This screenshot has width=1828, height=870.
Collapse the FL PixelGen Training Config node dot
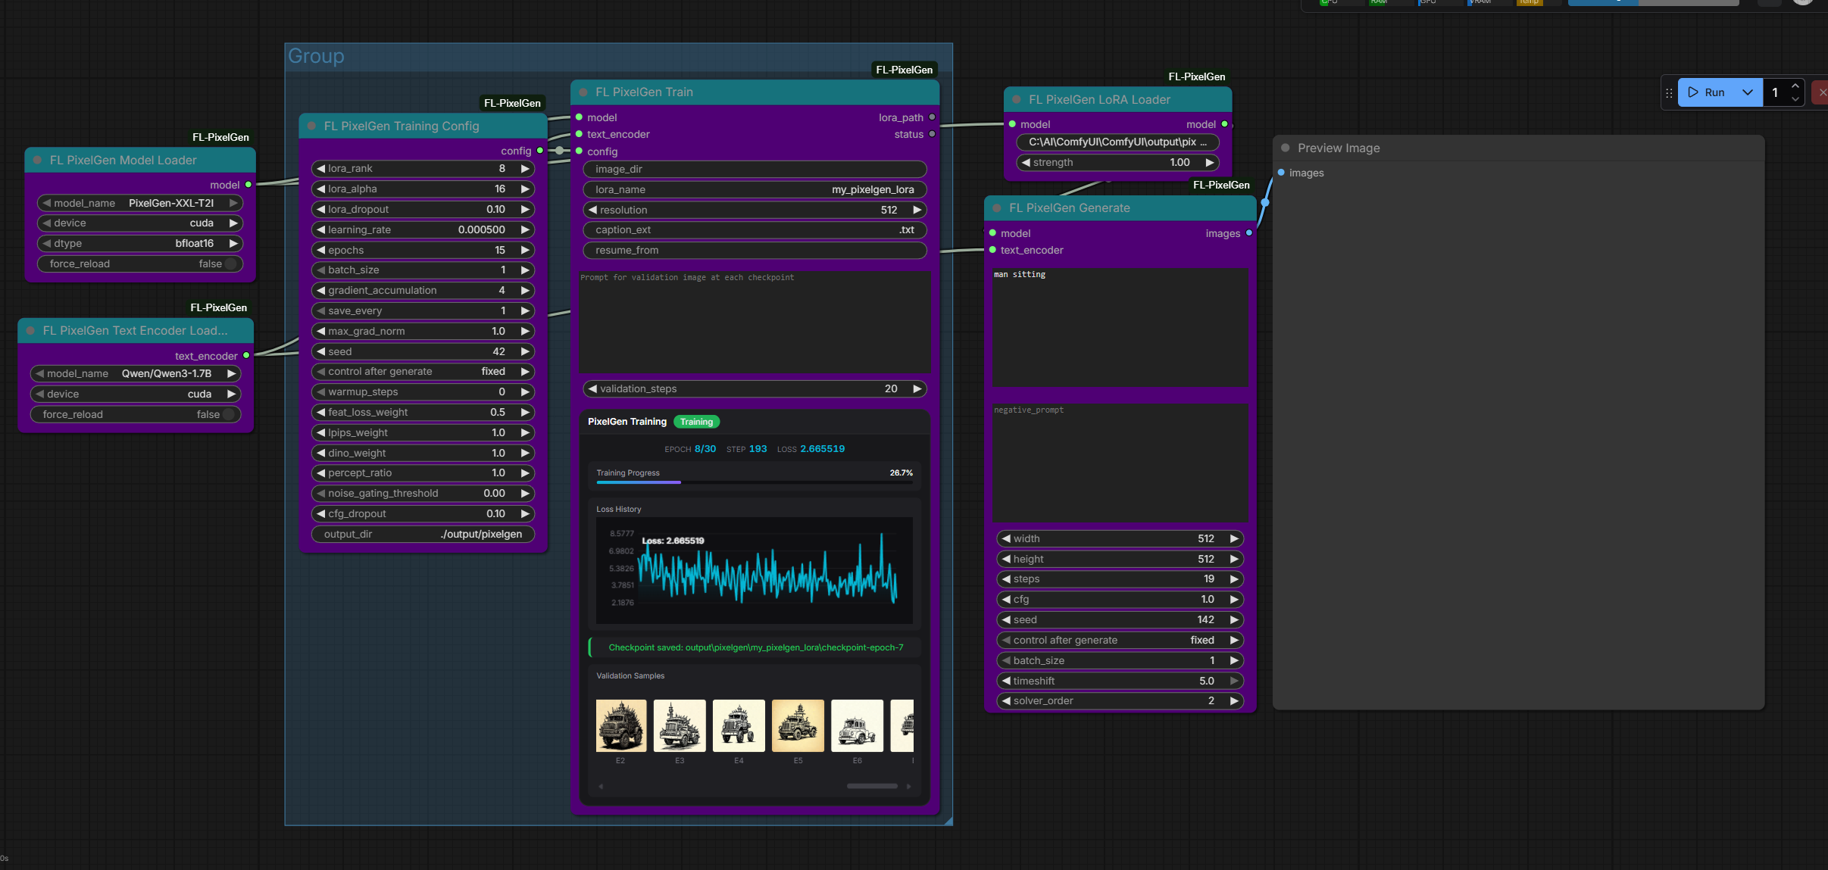311,126
